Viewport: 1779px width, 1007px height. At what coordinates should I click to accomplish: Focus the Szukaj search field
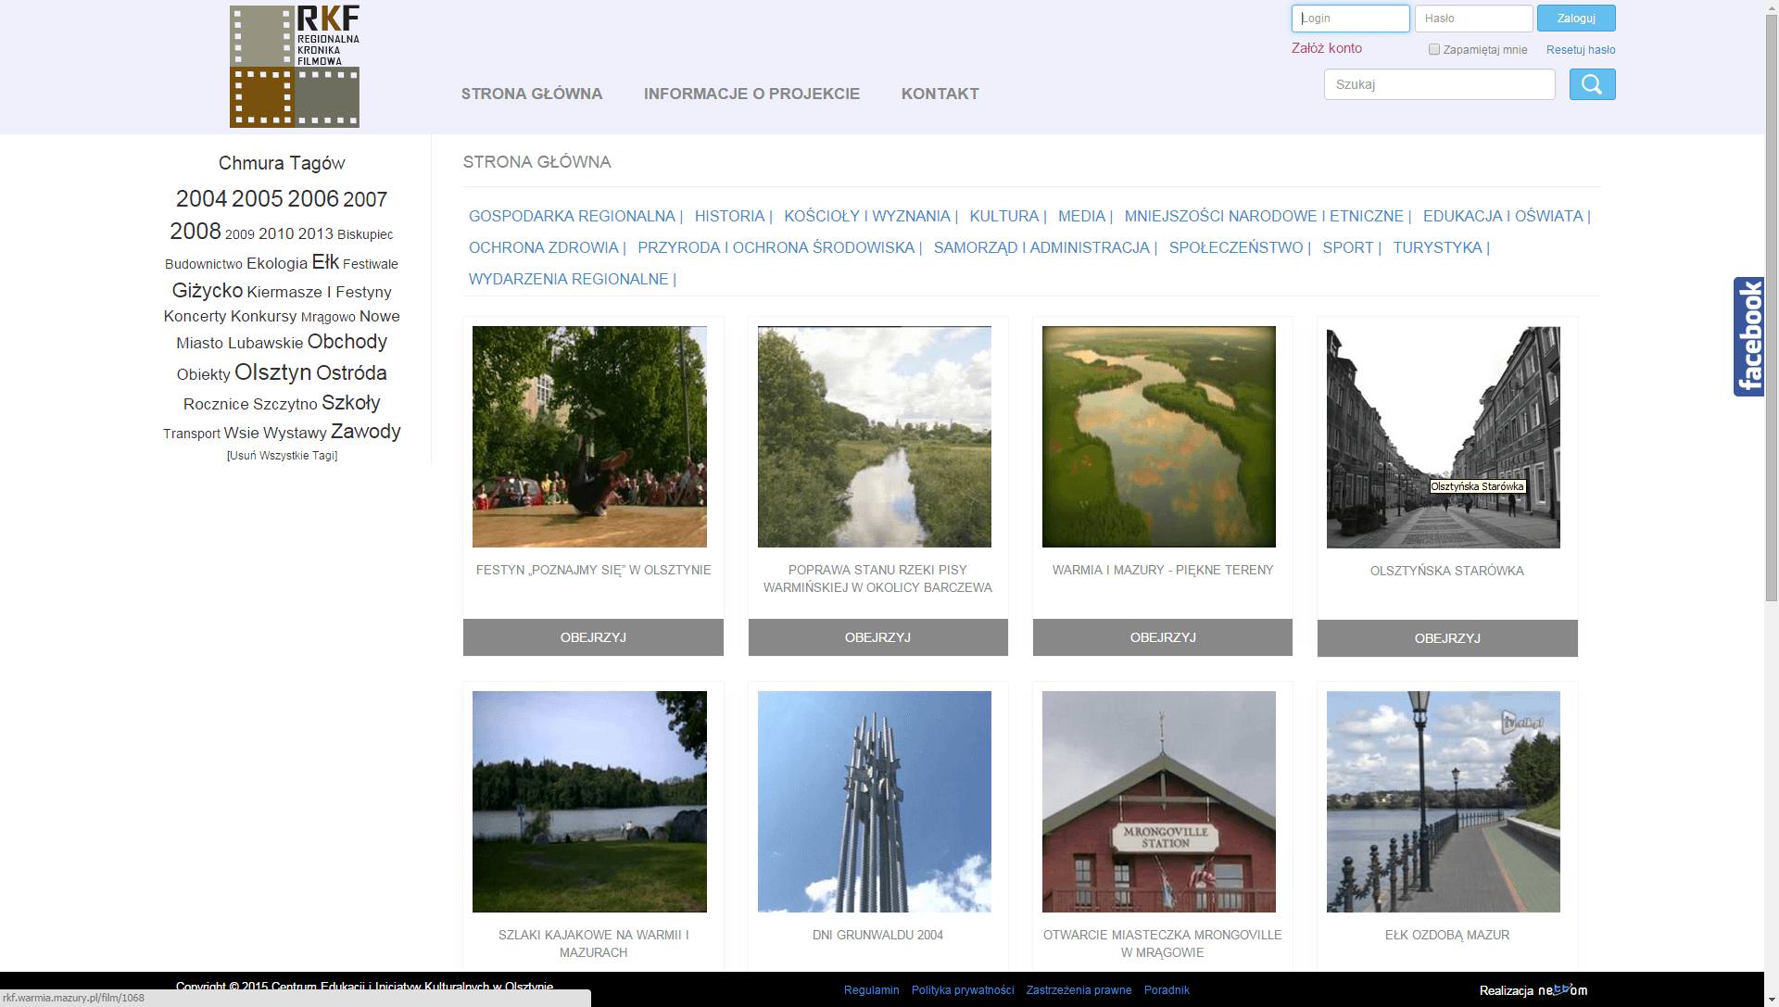1439,84
